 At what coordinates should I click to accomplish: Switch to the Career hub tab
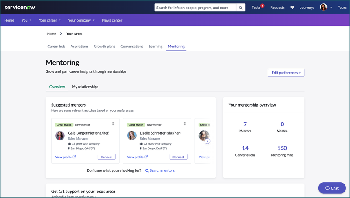point(56,46)
